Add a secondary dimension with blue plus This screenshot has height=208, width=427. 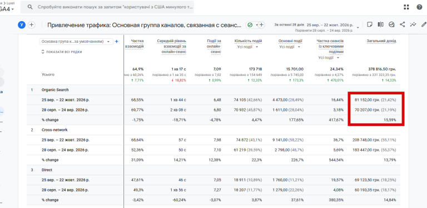117,42
